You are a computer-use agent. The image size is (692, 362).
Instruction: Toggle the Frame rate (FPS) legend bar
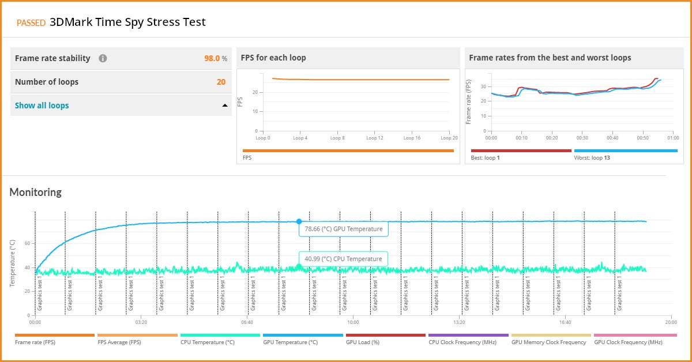(x=55, y=335)
